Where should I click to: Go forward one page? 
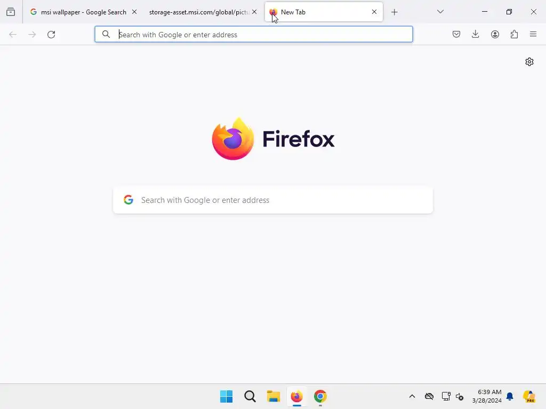click(32, 35)
